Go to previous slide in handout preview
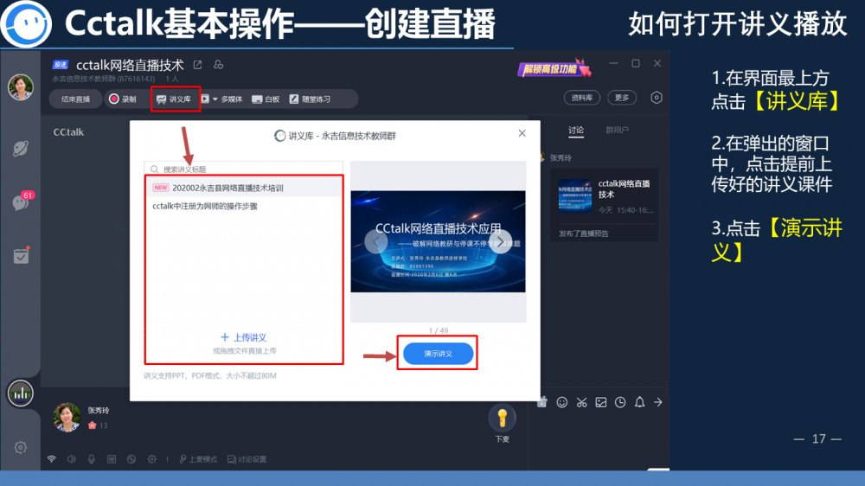 (375, 241)
